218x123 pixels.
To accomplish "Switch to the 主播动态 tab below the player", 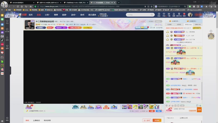I will [x=37, y=120].
